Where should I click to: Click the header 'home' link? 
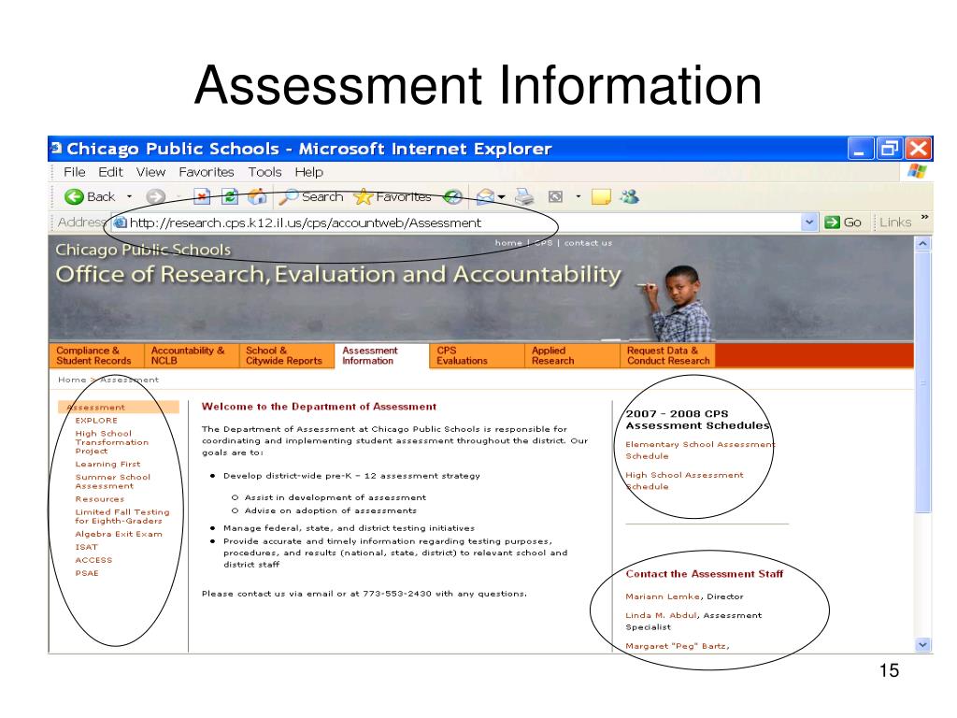508,243
